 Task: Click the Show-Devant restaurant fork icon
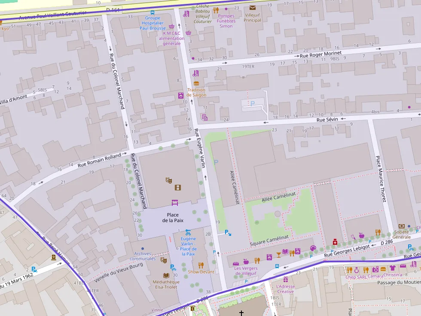(201, 265)
